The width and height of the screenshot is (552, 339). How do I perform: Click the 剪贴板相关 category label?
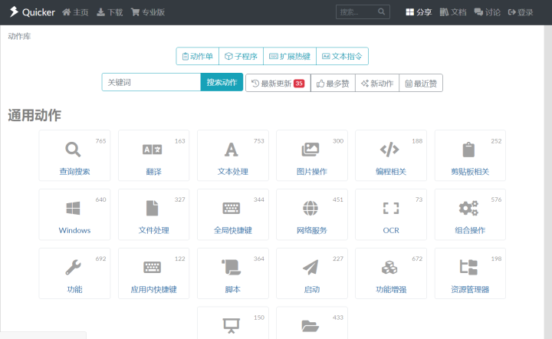(470, 172)
